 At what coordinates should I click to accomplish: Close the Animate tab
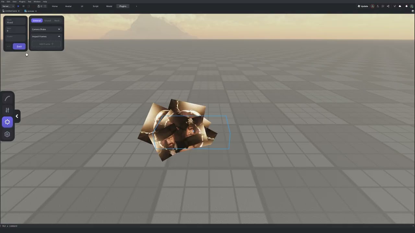click(x=36, y=11)
